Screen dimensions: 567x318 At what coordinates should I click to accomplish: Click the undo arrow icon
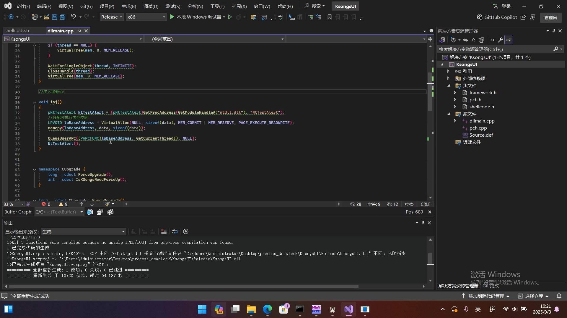tap(74, 17)
